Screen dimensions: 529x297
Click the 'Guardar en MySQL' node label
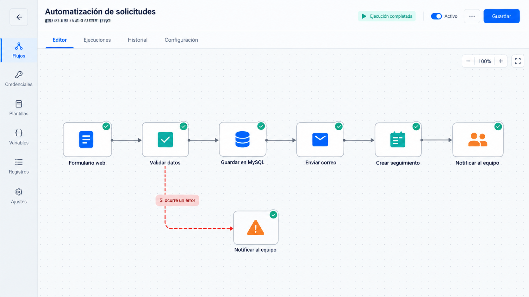243,162
